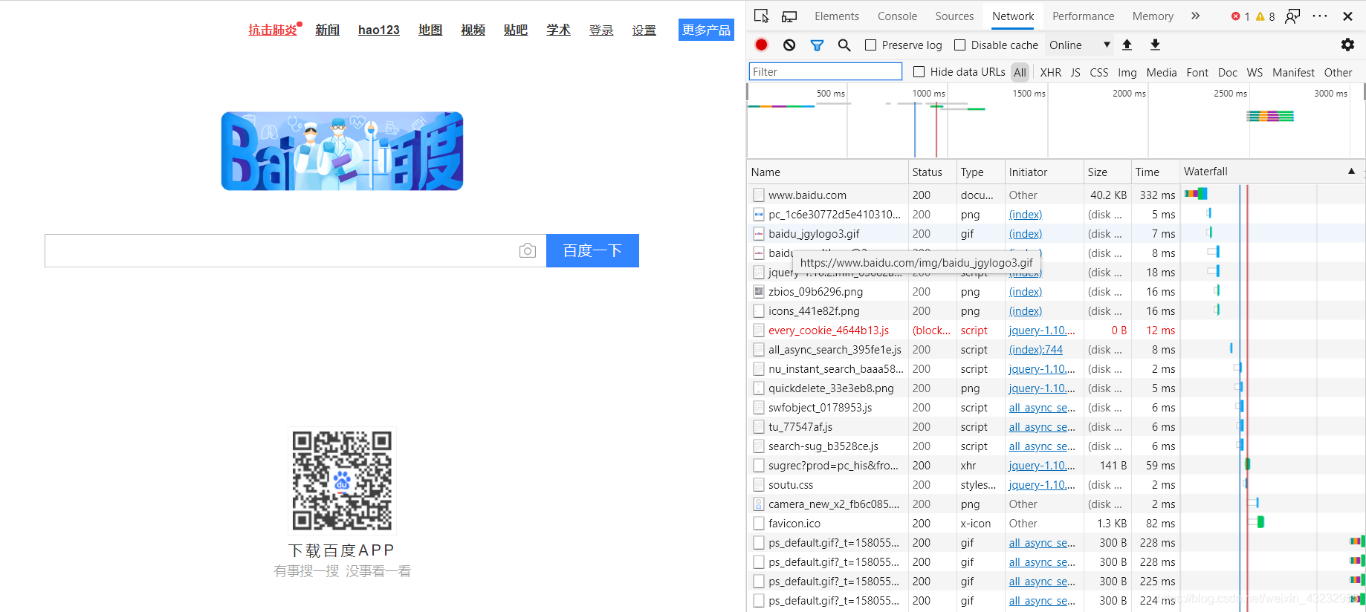Click the 百度一下 search button

coord(592,250)
